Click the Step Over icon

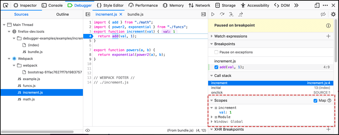pyautogui.click(x=222, y=14)
